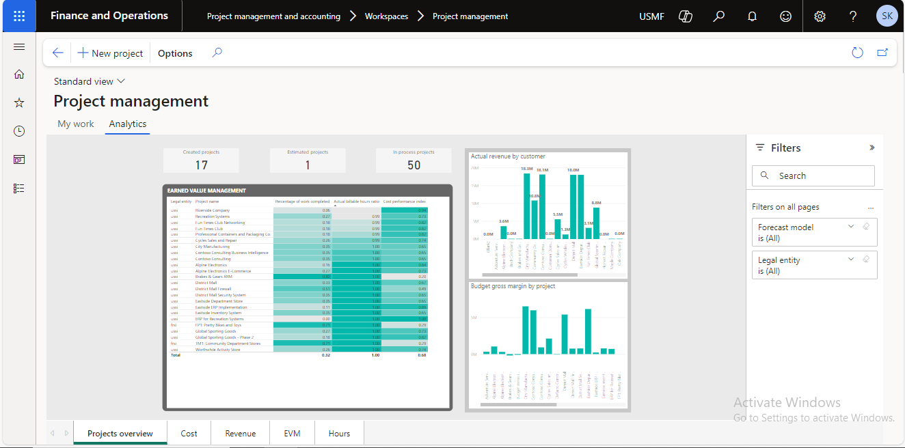Image resolution: width=905 pixels, height=448 pixels.
Task: Open the Settings gear icon
Action: [x=820, y=16]
